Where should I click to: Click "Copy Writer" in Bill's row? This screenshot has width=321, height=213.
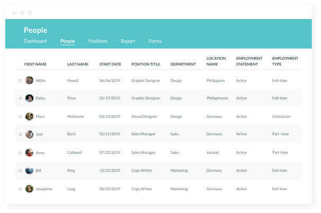(141, 171)
